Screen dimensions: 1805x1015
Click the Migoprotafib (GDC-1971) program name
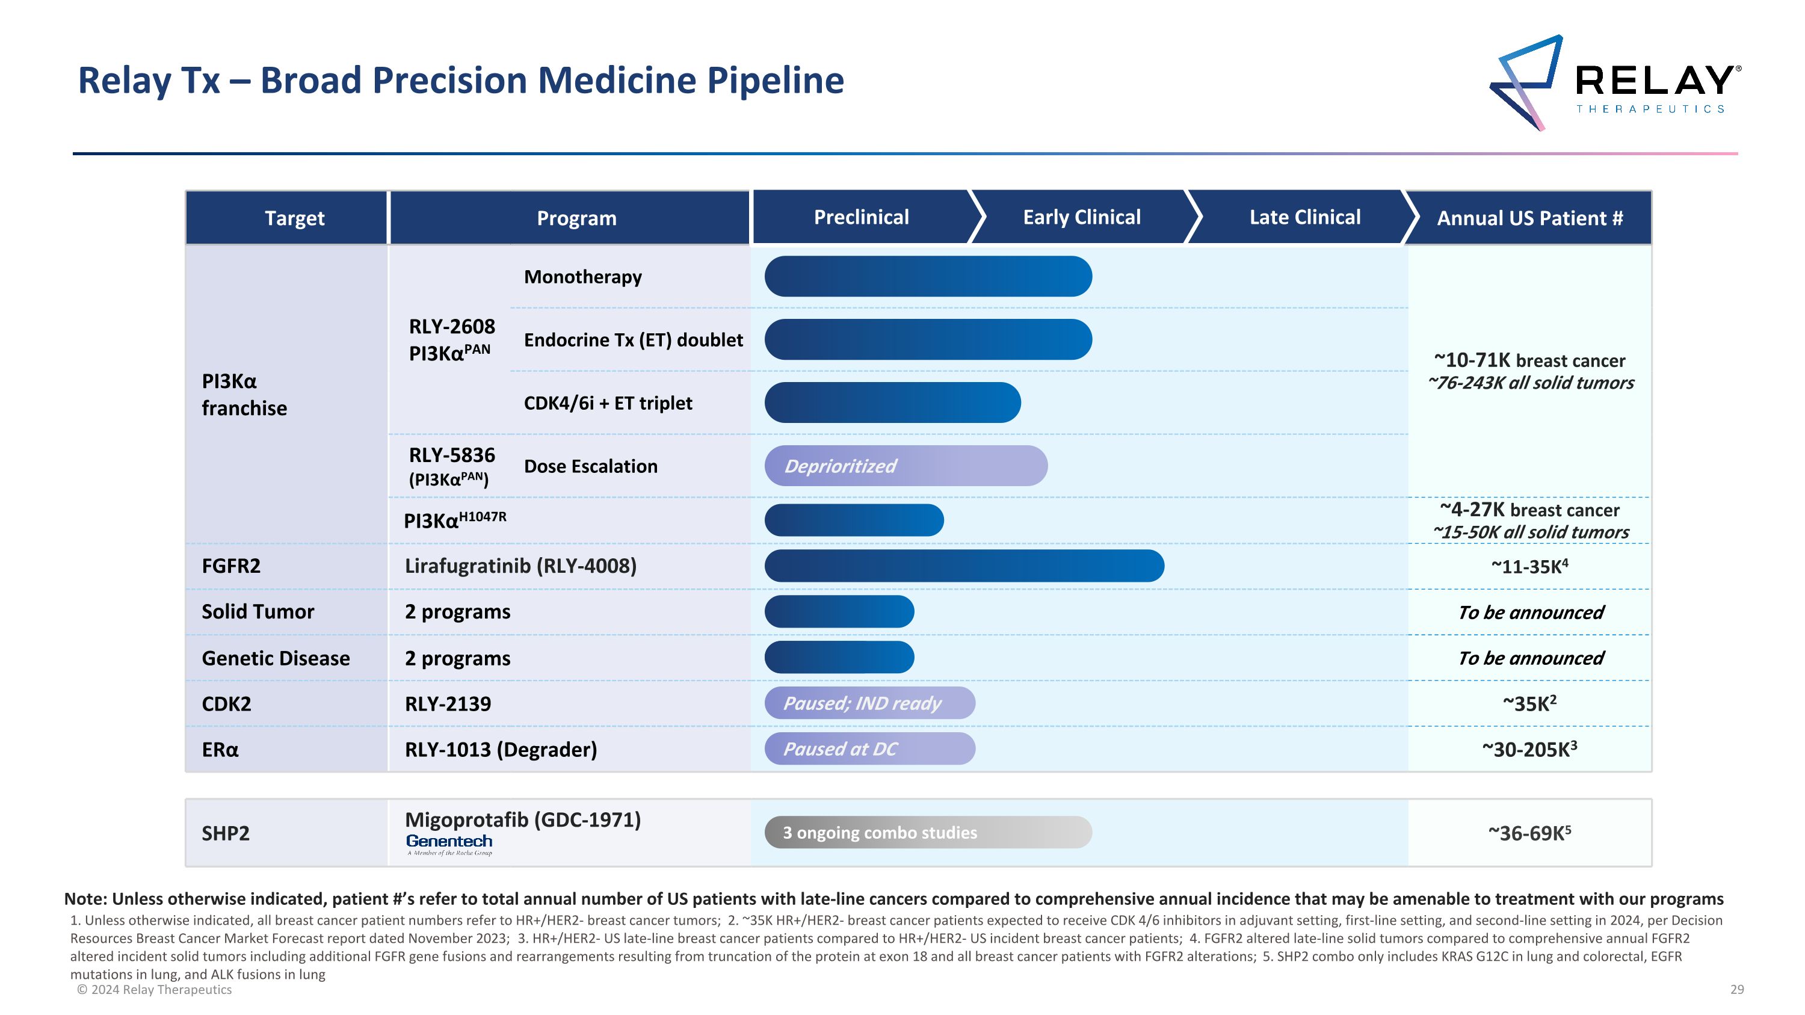[523, 819]
